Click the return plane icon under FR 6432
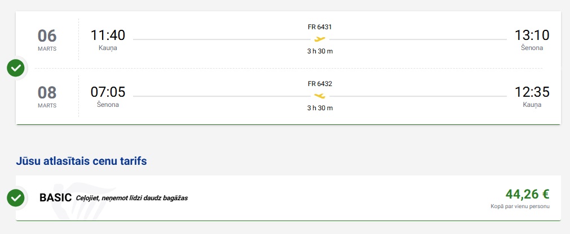This screenshot has width=570, height=234. point(320,96)
